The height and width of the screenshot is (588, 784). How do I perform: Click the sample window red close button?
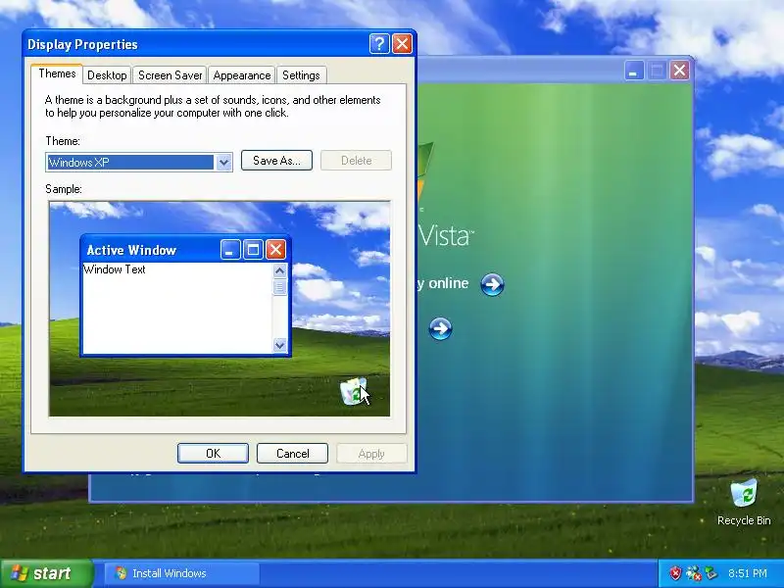point(275,250)
